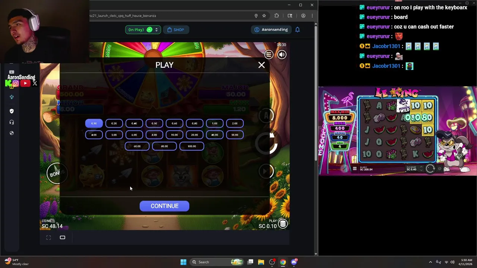Open the (In Play) currency dropdown
477x268 pixels.
coord(143,29)
